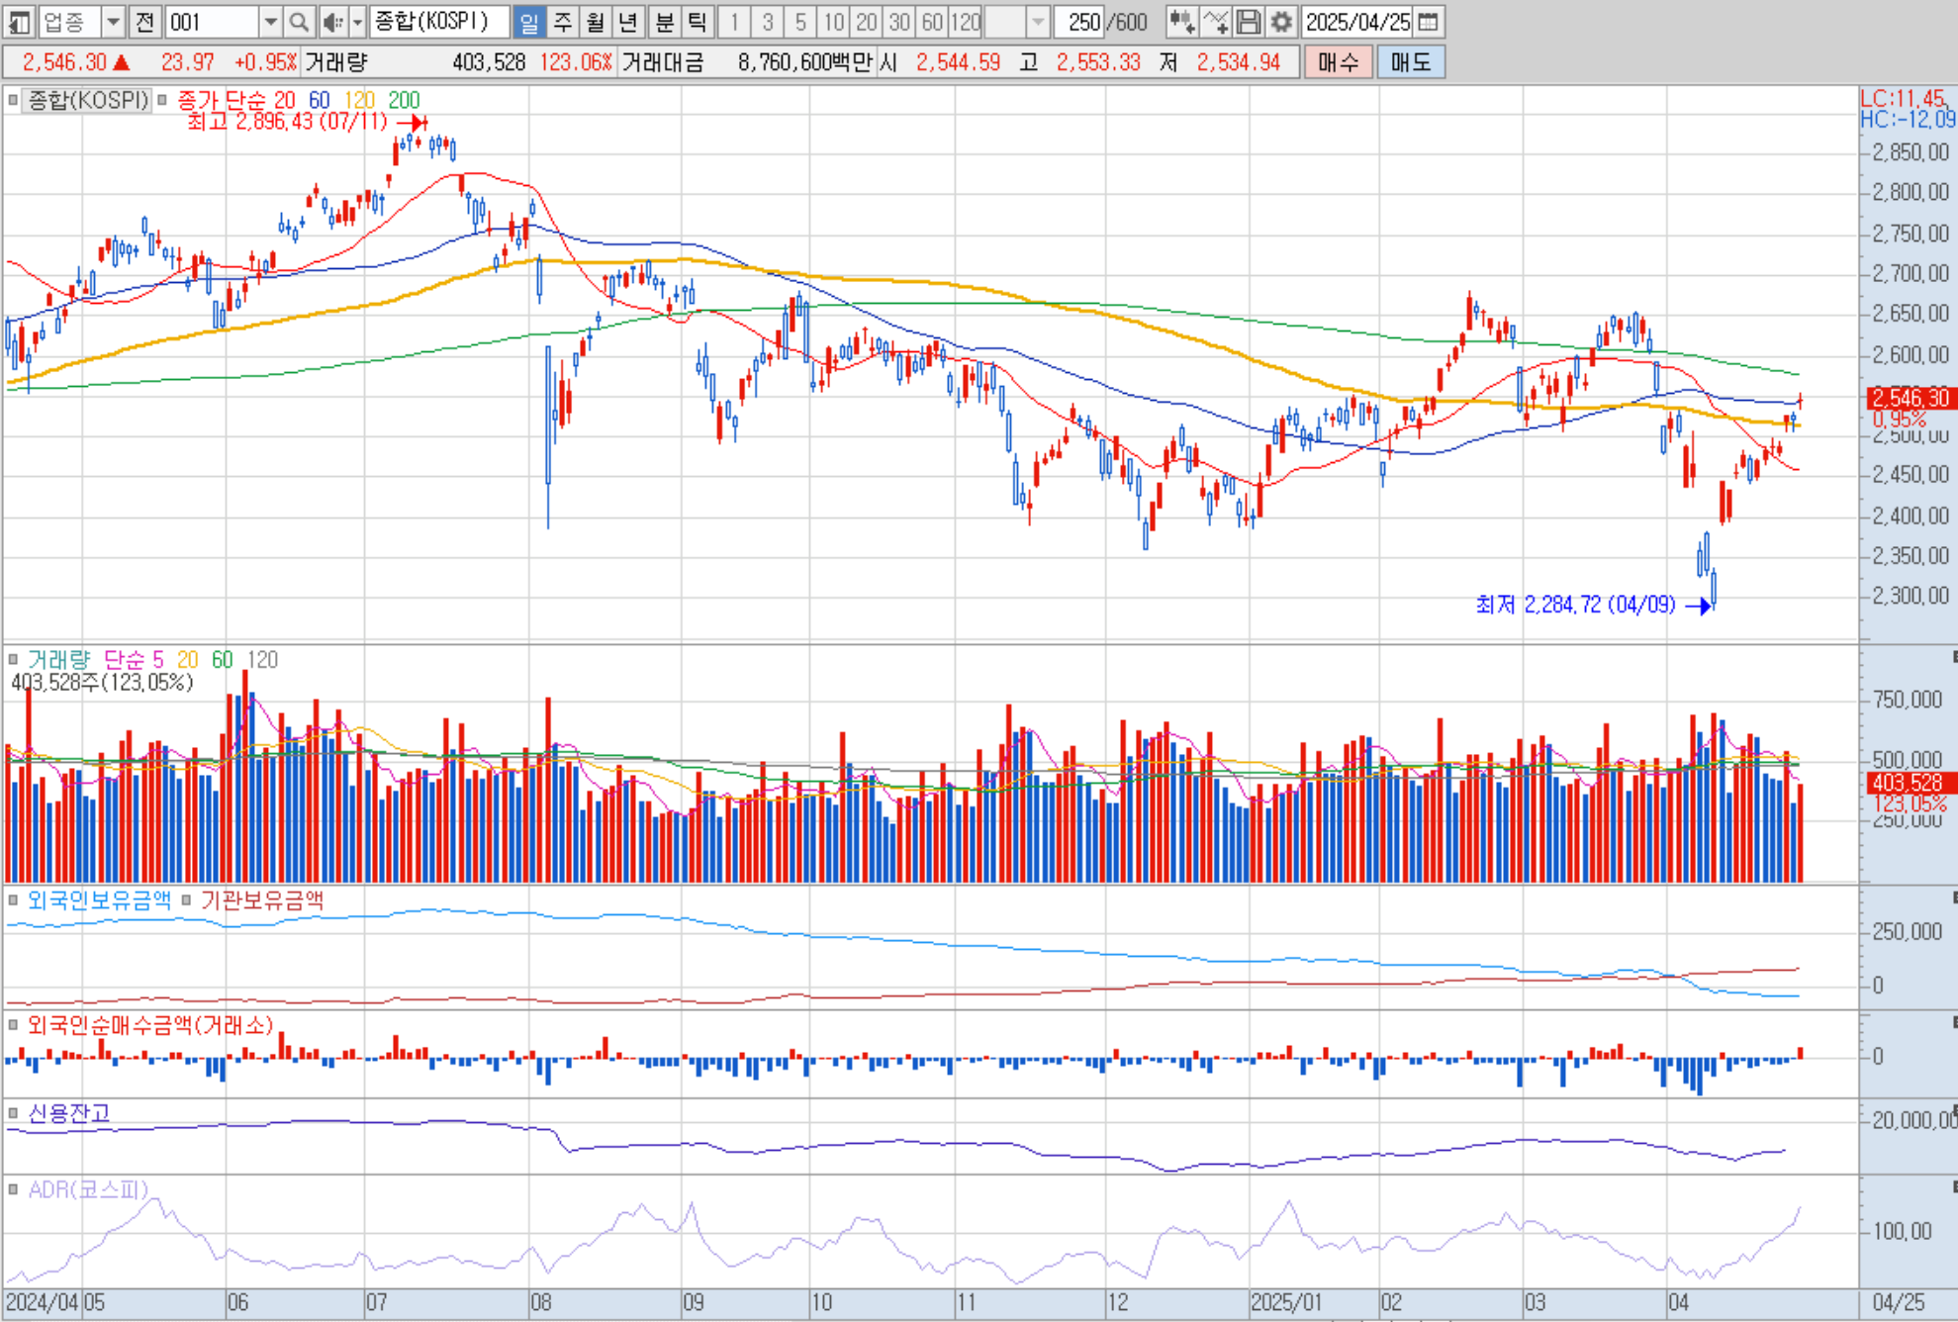
Task: Toggle the 거래량 volume indicator checkbox
Action: coord(13,659)
